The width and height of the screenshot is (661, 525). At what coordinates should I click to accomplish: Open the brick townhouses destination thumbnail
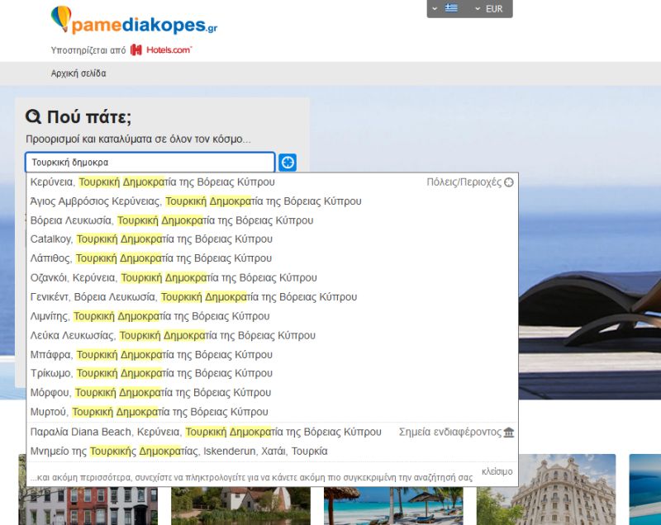[x=88, y=505]
